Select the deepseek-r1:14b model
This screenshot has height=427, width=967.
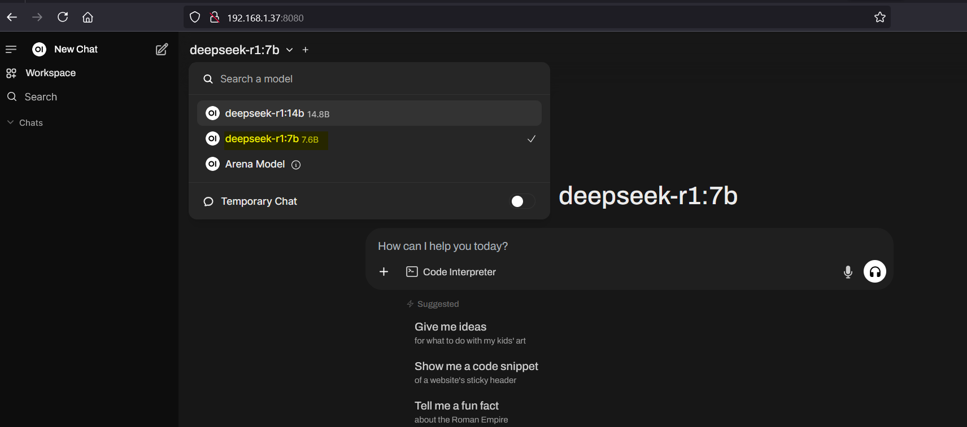(x=369, y=113)
